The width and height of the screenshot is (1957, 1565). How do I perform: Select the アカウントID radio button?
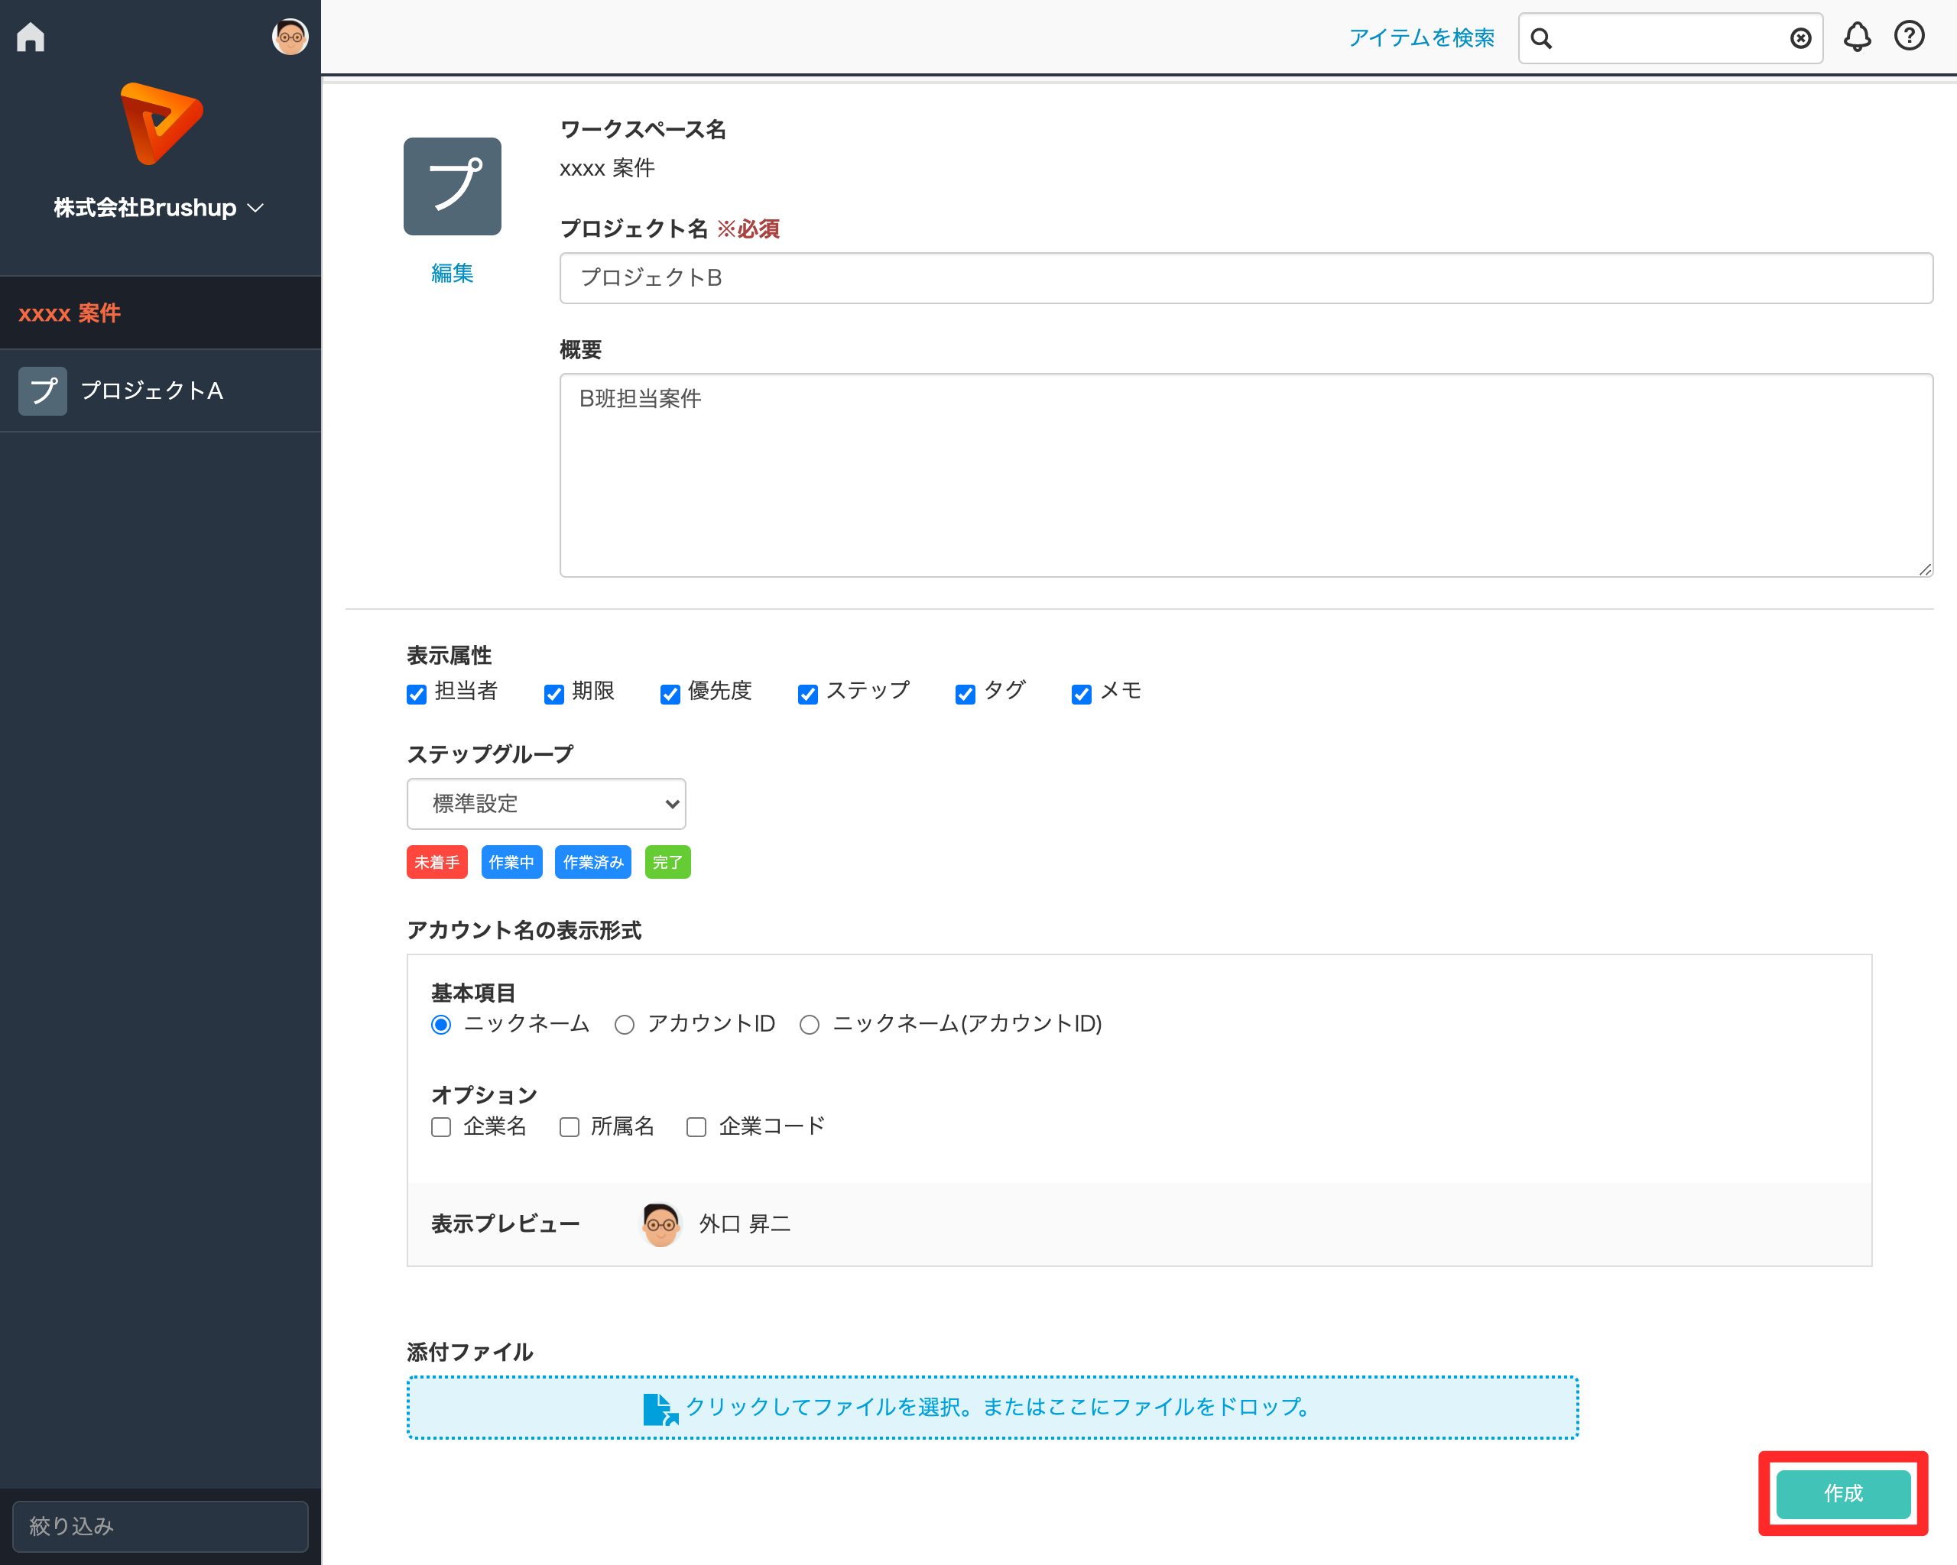coord(625,1024)
